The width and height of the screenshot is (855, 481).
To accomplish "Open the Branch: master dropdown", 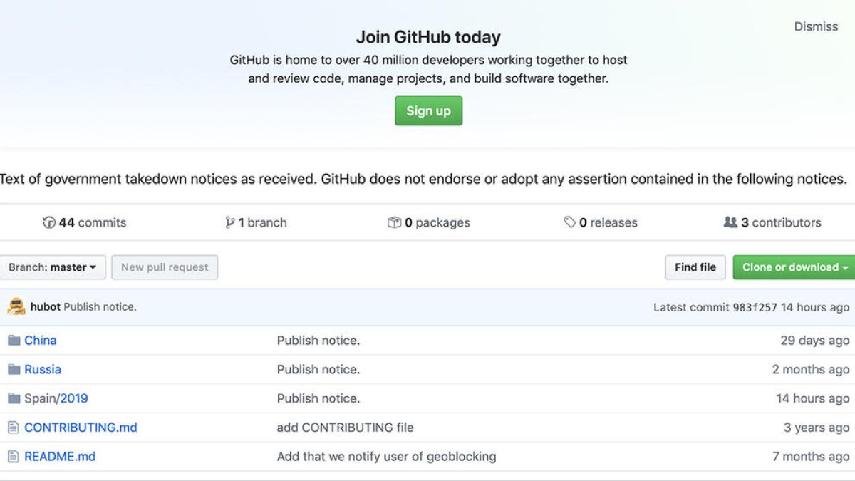I will 53,267.
